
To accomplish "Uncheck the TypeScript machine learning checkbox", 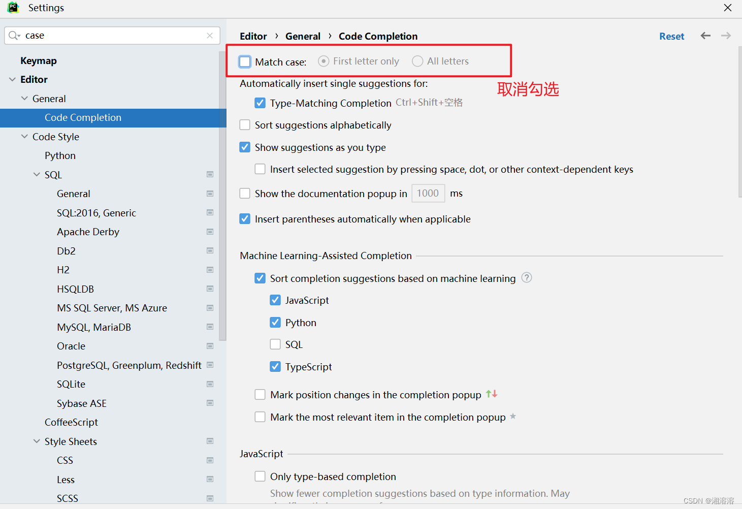I will coord(275,367).
